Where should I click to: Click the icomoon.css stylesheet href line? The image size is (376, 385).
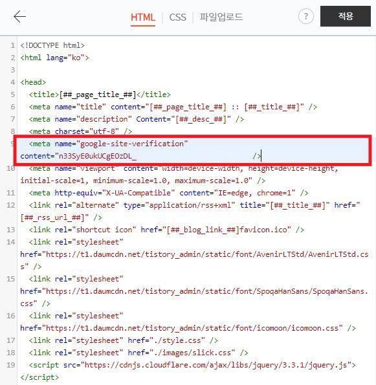188,328
